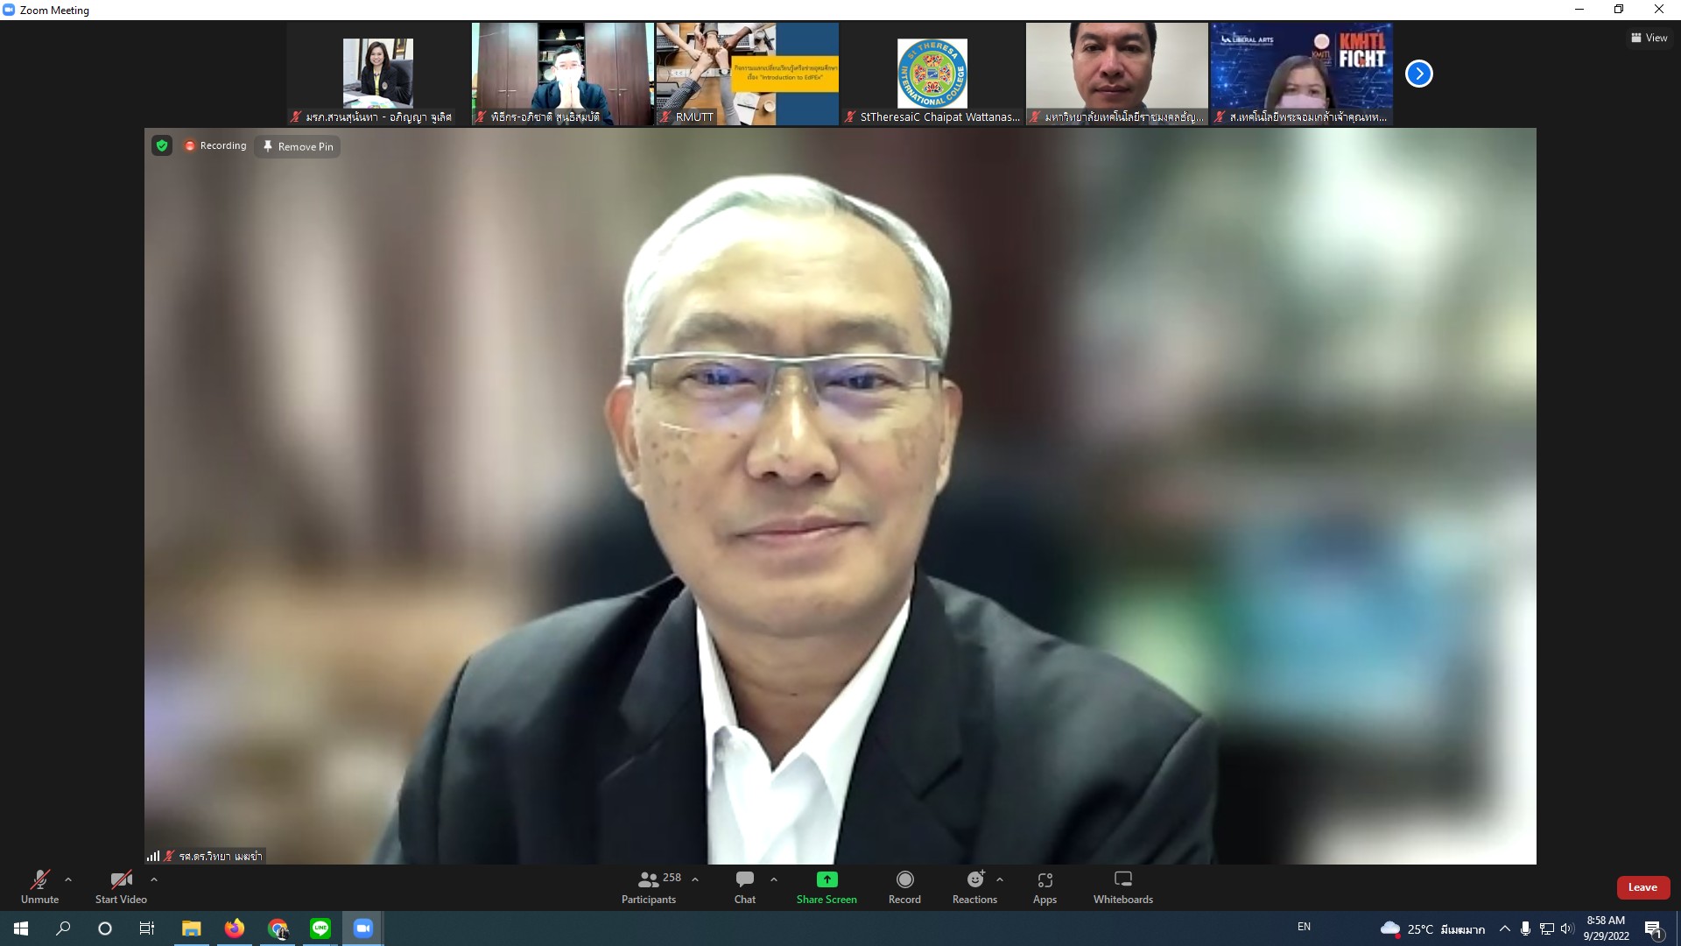
Task: Click the green Share Screen icon
Action: [826, 879]
